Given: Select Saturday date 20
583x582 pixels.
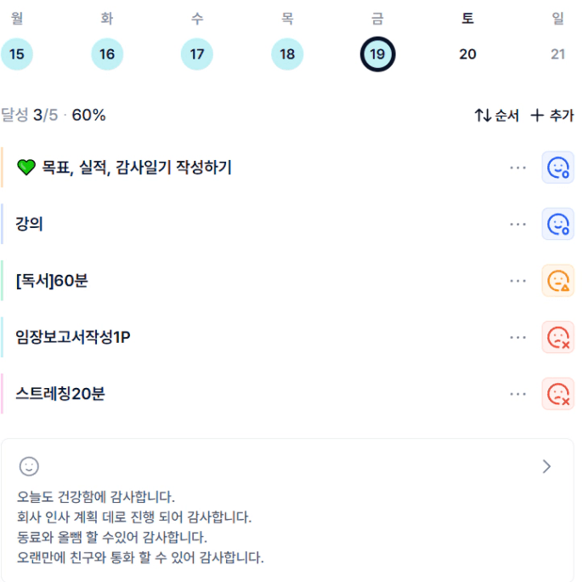Looking at the screenshot, I should 467,54.
